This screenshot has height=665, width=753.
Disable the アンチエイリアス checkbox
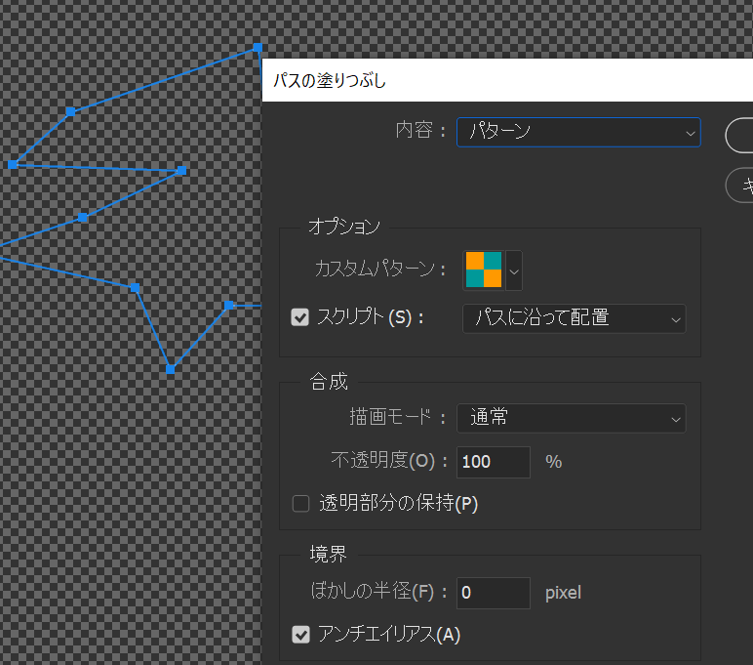[301, 635]
